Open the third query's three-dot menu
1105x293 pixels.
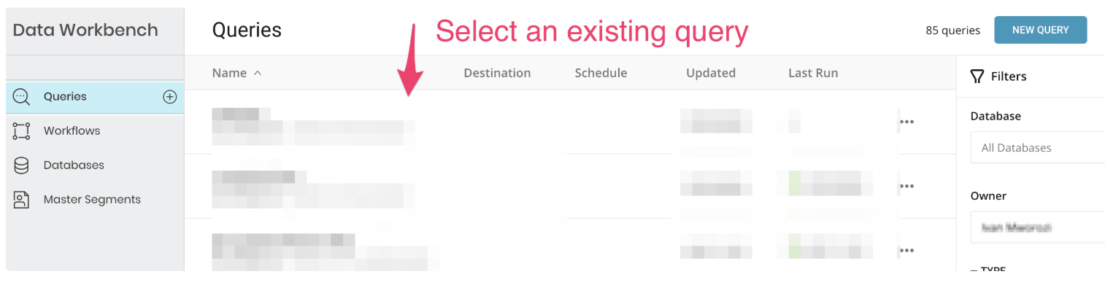[906, 250]
